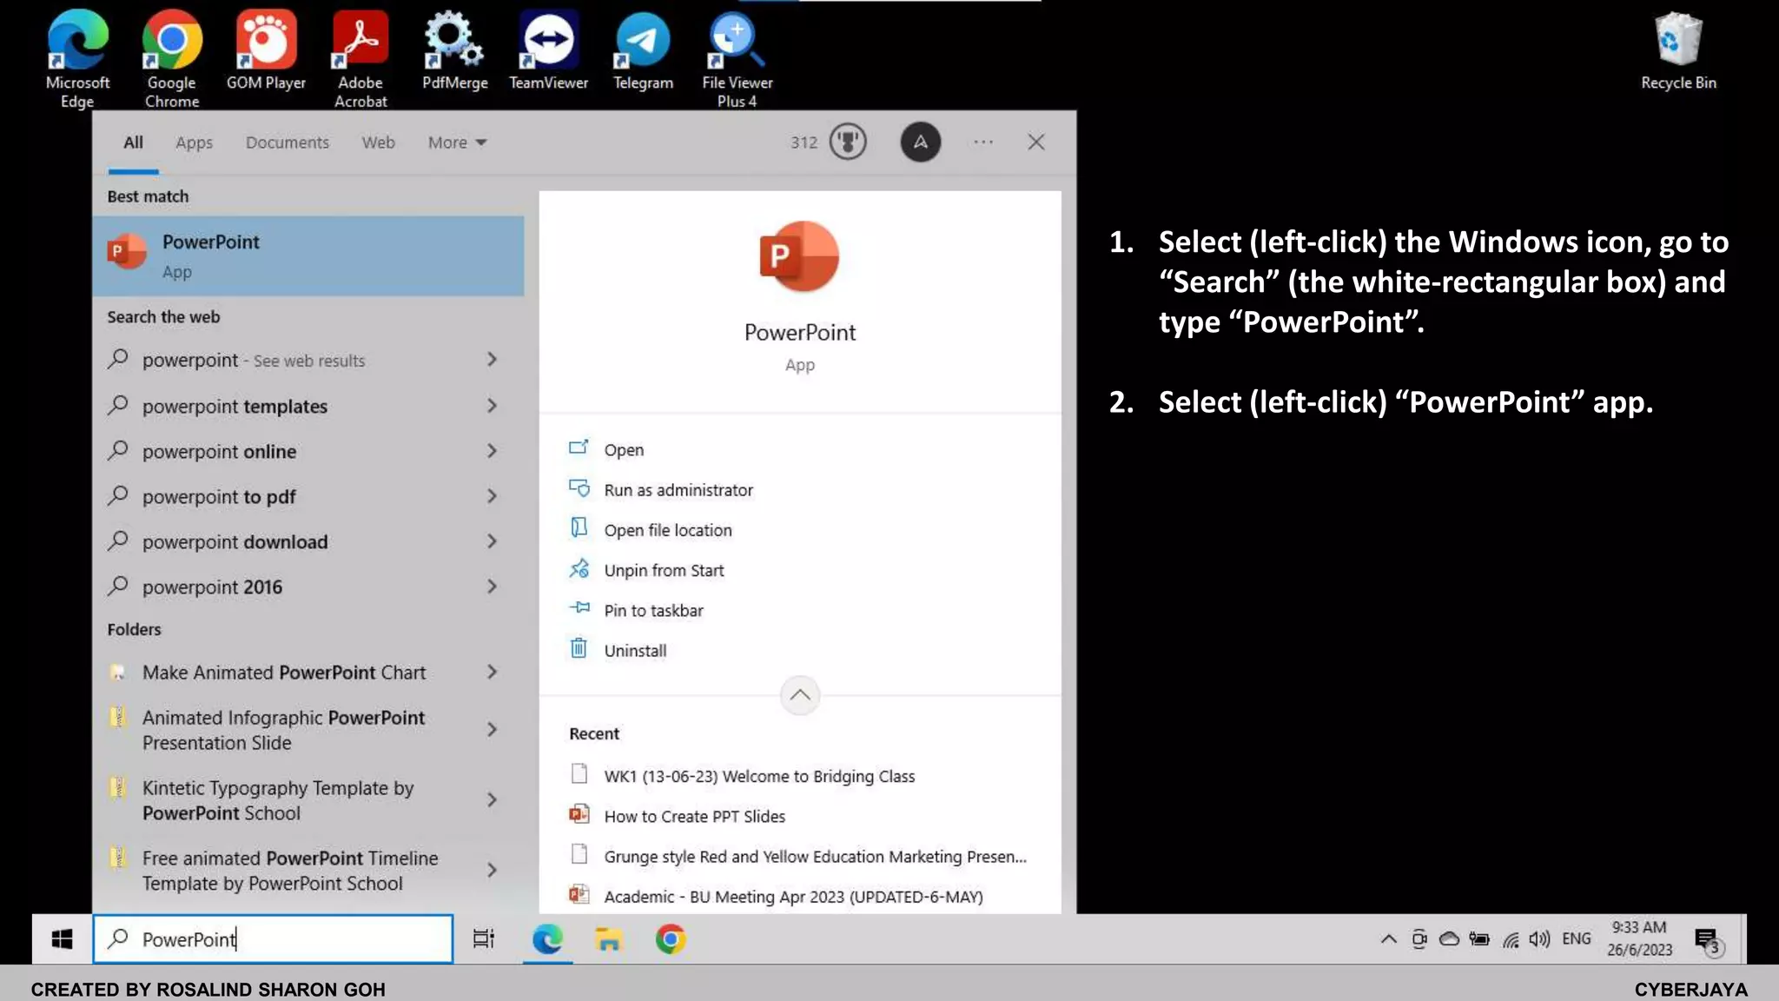This screenshot has width=1779, height=1001.
Task: Open the Recycle Bin
Action: (x=1678, y=50)
